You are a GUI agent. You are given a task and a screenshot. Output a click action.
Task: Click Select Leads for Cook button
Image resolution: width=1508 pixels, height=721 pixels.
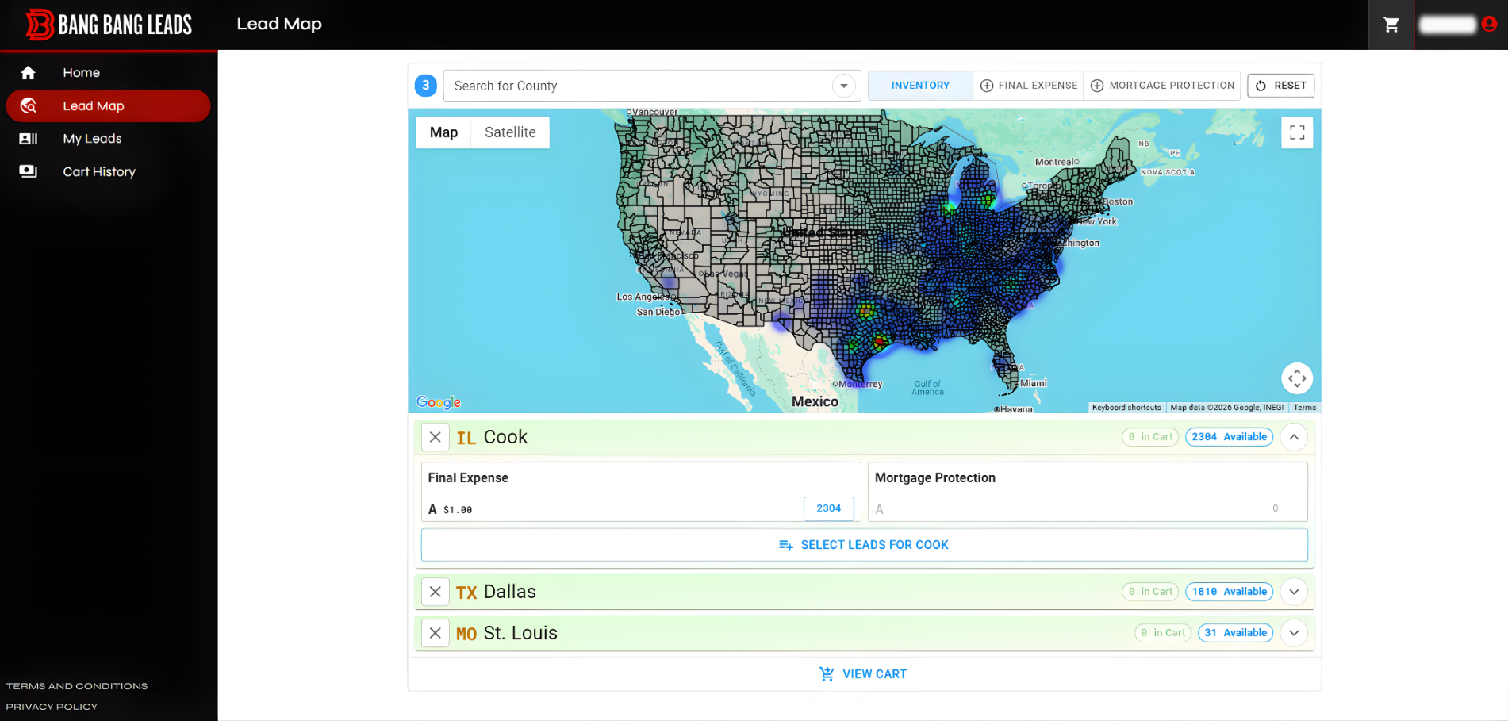864,545
